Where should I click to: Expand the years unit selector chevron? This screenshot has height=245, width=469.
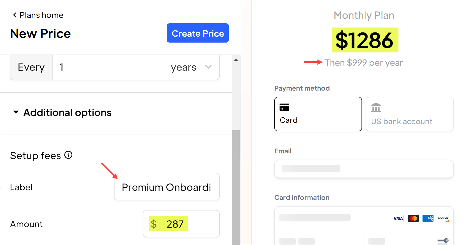click(208, 67)
